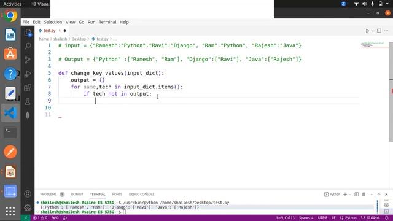Switch to the DEBUG CONSOLE tab
393x221 pixels.
click(142, 194)
